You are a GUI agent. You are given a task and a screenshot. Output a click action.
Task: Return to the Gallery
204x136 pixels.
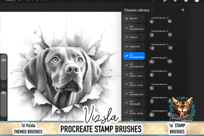tap(10, 0)
